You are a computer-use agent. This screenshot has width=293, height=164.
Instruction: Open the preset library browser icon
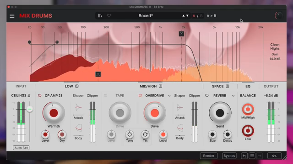click(100, 16)
